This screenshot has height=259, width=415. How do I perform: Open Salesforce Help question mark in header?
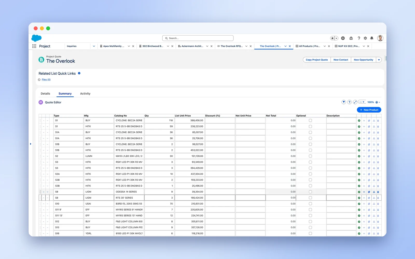(359, 38)
